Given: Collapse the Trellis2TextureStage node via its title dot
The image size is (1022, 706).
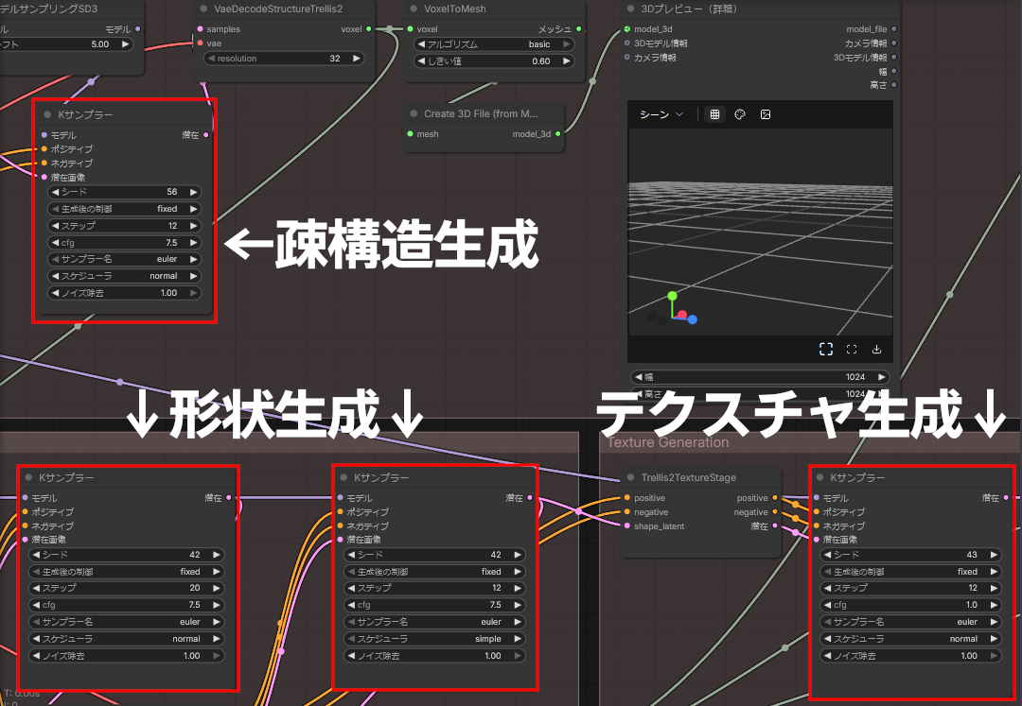Looking at the screenshot, I should pos(630,477).
